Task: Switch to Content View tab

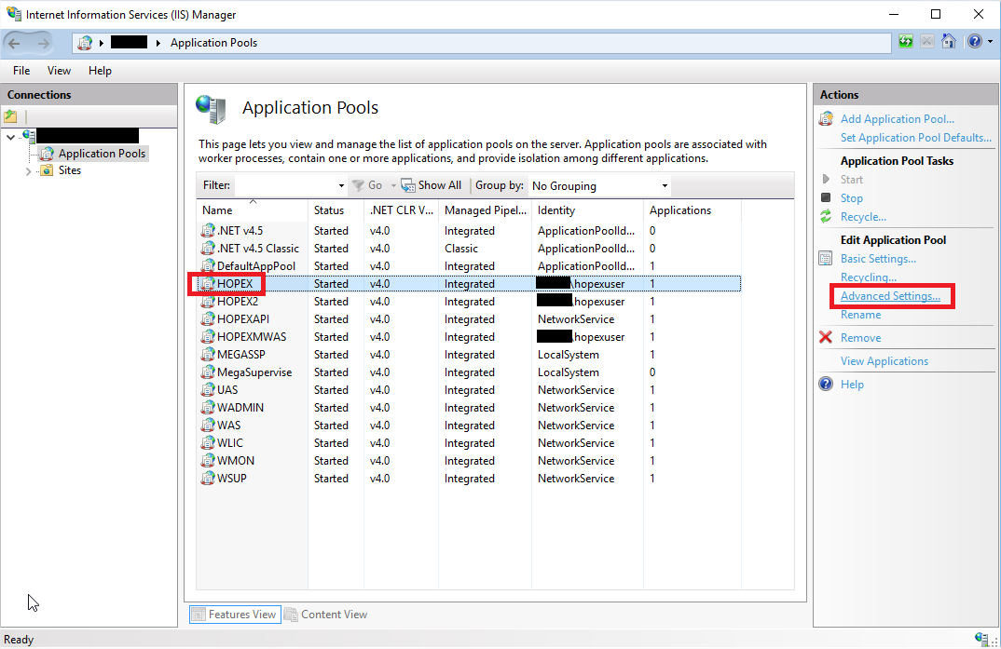Action: coord(326,615)
